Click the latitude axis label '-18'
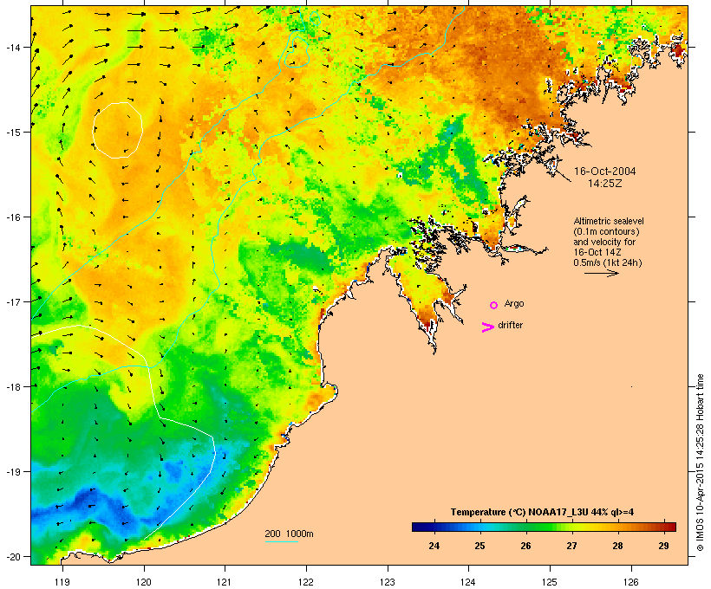 coord(12,386)
